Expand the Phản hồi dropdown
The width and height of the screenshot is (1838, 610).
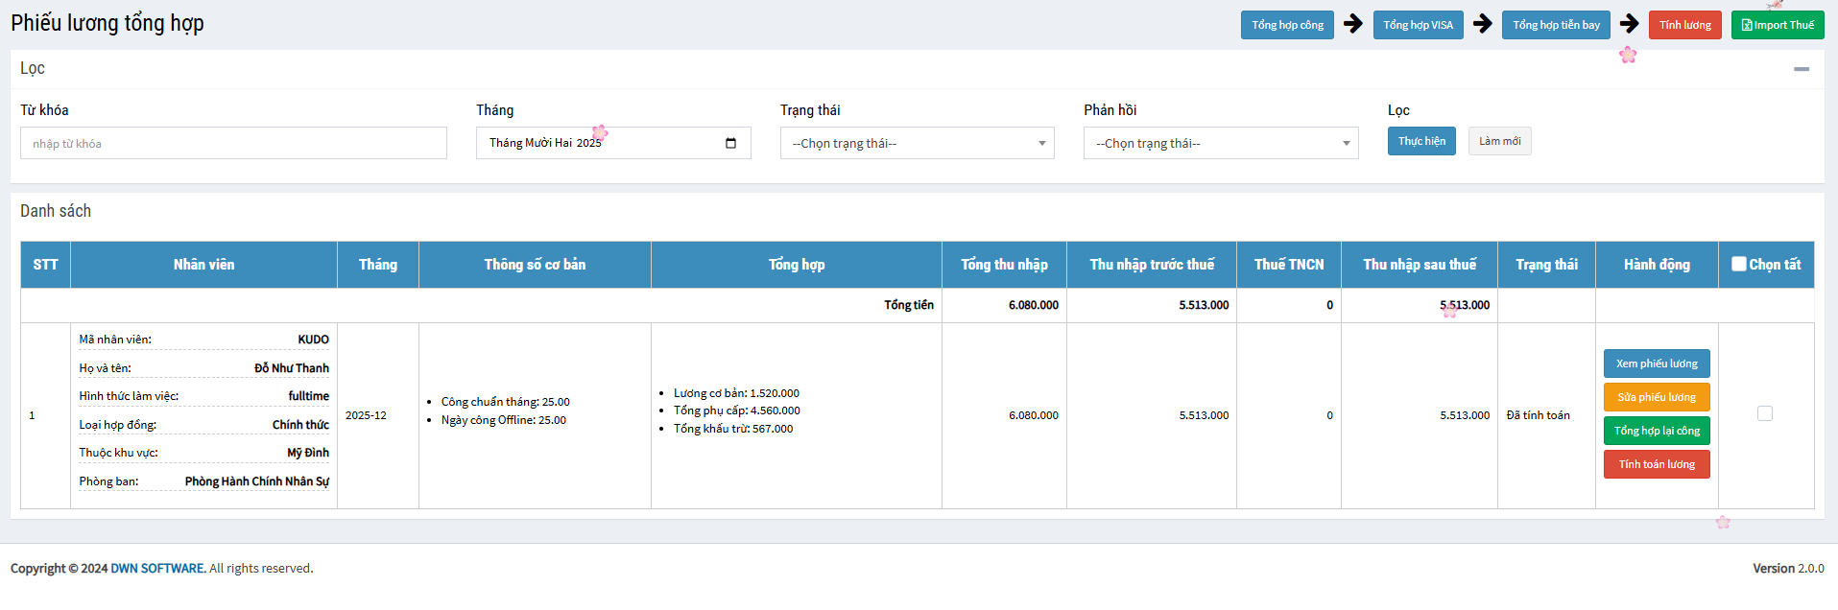point(1220,143)
